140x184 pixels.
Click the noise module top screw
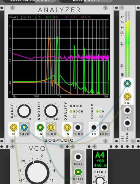[73, 146]
